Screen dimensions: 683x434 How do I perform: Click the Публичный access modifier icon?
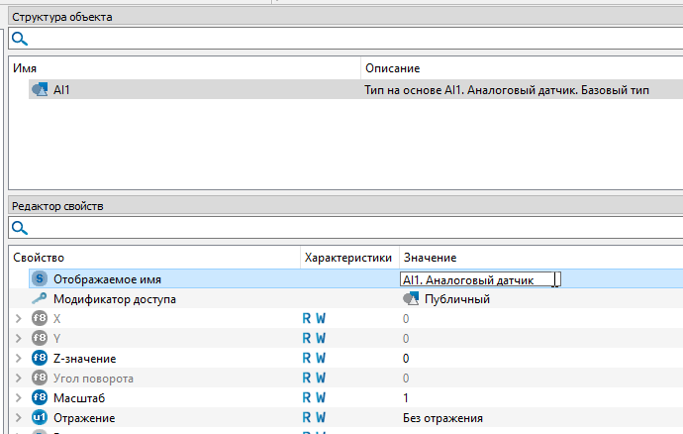(x=411, y=299)
